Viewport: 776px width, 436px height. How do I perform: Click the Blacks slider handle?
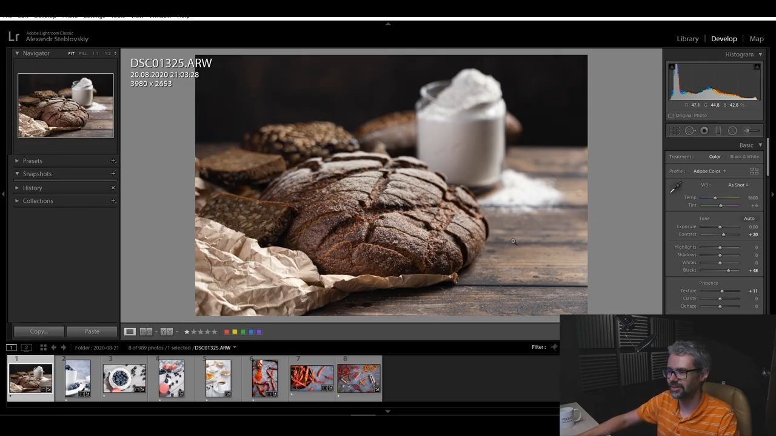pos(728,271)
